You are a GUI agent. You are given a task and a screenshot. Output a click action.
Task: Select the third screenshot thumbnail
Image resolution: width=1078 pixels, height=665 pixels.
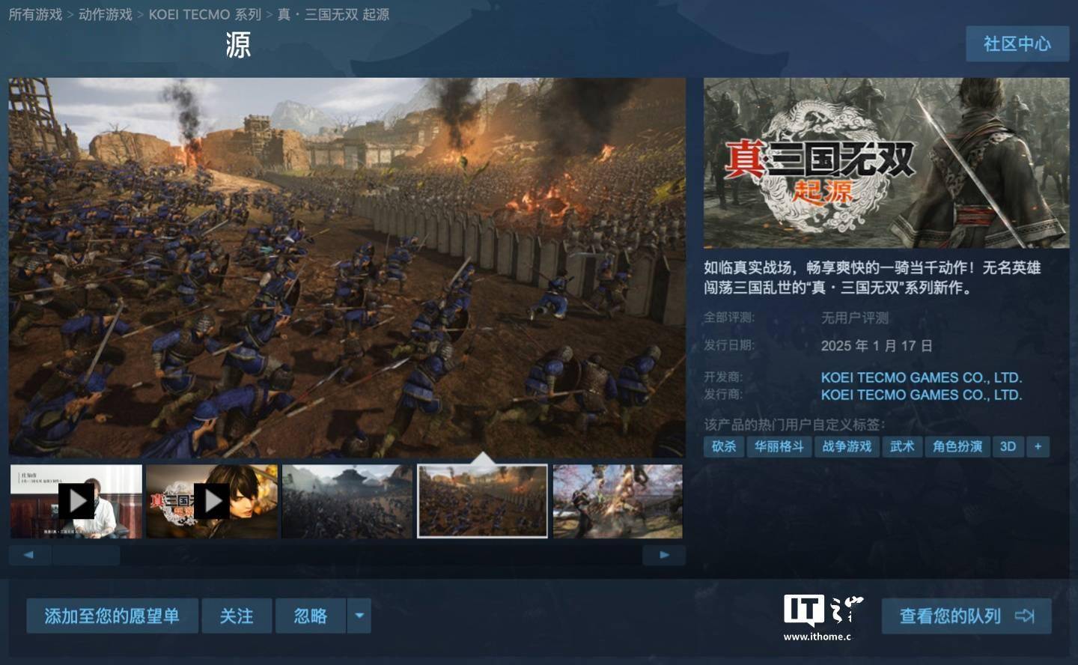tap(347, 501)
